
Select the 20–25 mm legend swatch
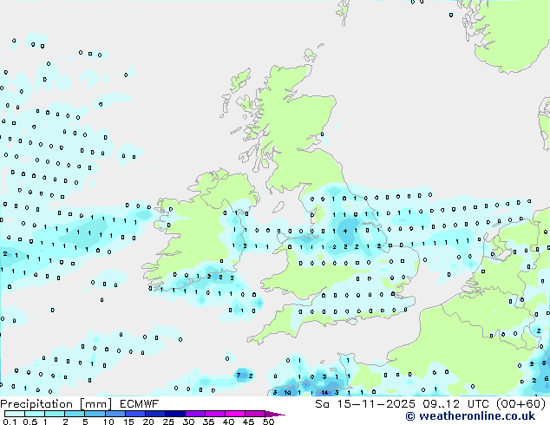154,414
